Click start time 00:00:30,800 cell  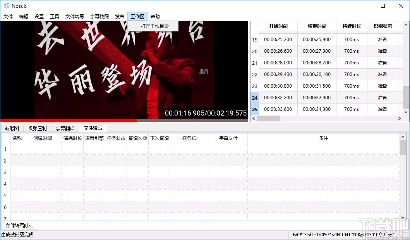(x=278, y=86)
